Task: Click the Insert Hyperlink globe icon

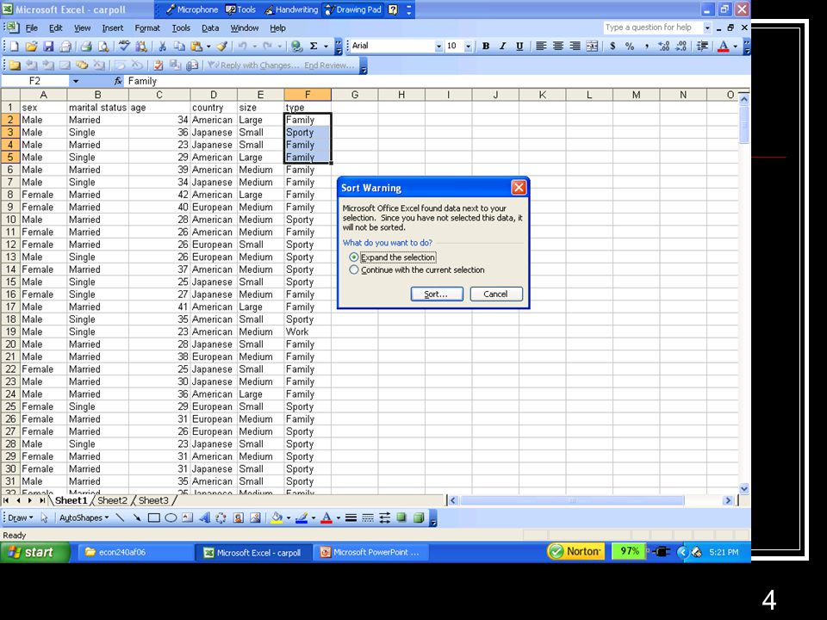Action: pos(296,46)
